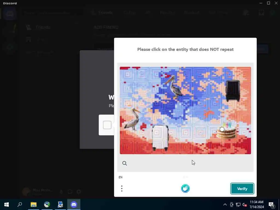The width and height of the screenshot is (280, 210).
Task: Minimize the Discord window
Action: pyautogui.click(x=261, y=3)
